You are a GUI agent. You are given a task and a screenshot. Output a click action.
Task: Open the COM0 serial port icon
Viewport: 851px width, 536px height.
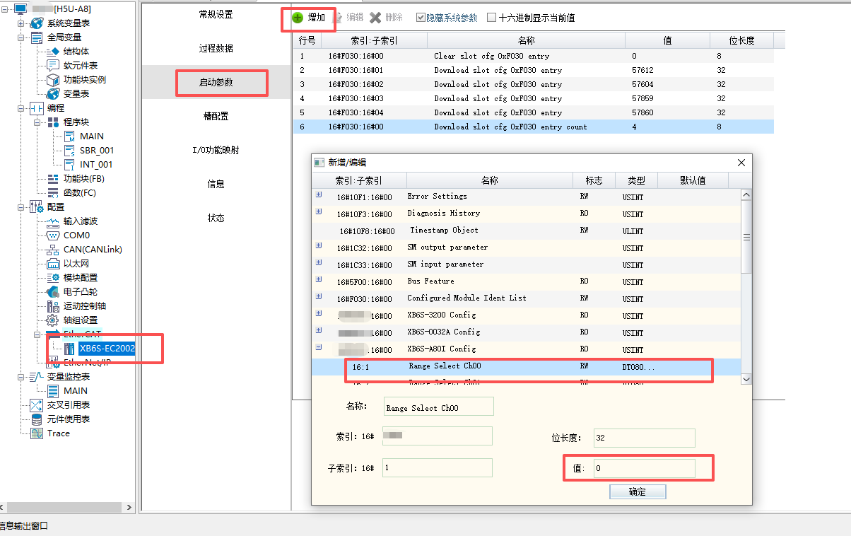pyautogui.click(x=53, y=235)
